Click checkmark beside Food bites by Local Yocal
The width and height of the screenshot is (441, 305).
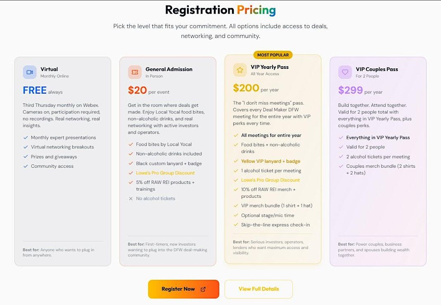click(130, 145)
